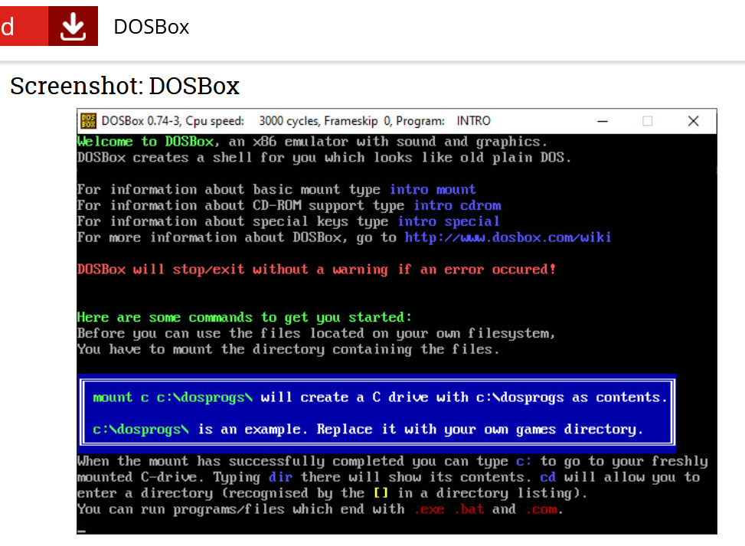
Task: Click the 'intro mount' command text
Action: (433, 190)
